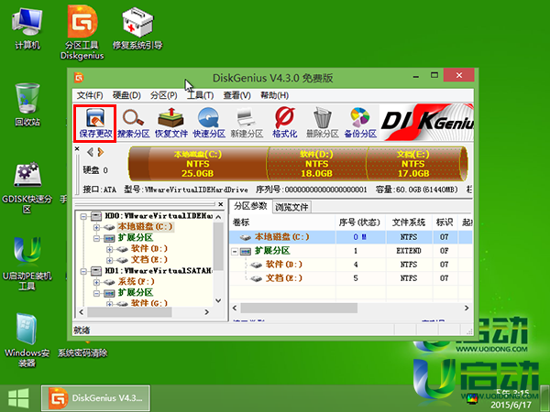Click tree panel scroll up arrow
This screenshot has height=412, width=550.
[218, 217]
